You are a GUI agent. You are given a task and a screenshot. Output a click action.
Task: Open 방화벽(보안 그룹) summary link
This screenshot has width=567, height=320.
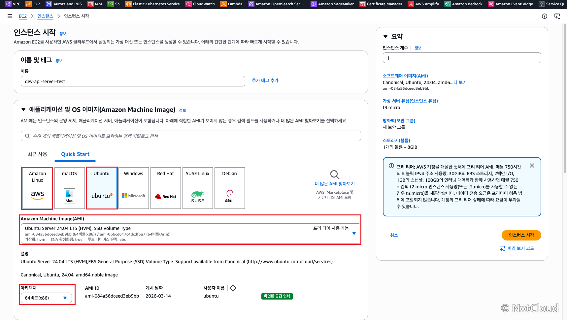399,121
